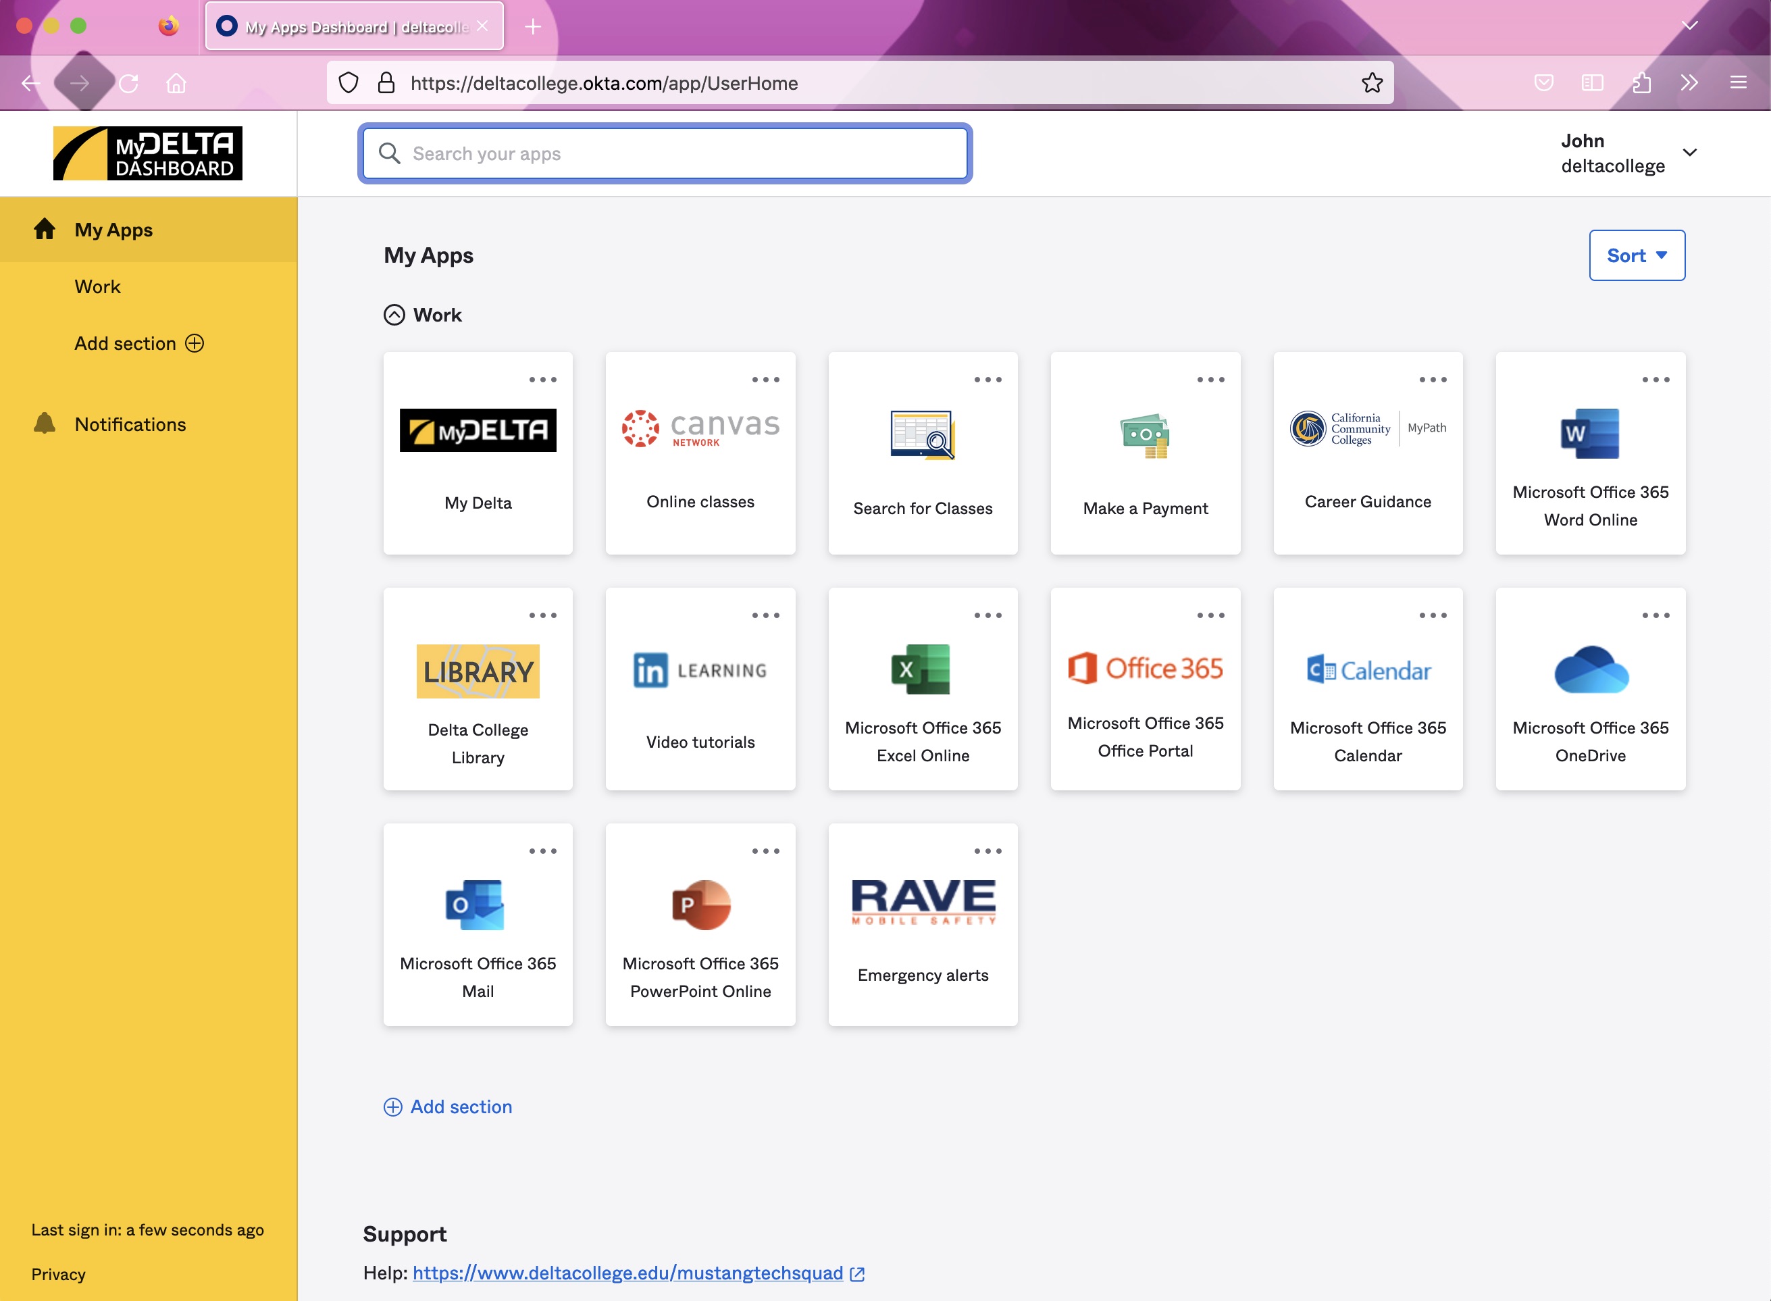The image size is (1771, 1301).
Task: Open the Delta College Library app
Action: pyautogui.click(x=478, y=689)
